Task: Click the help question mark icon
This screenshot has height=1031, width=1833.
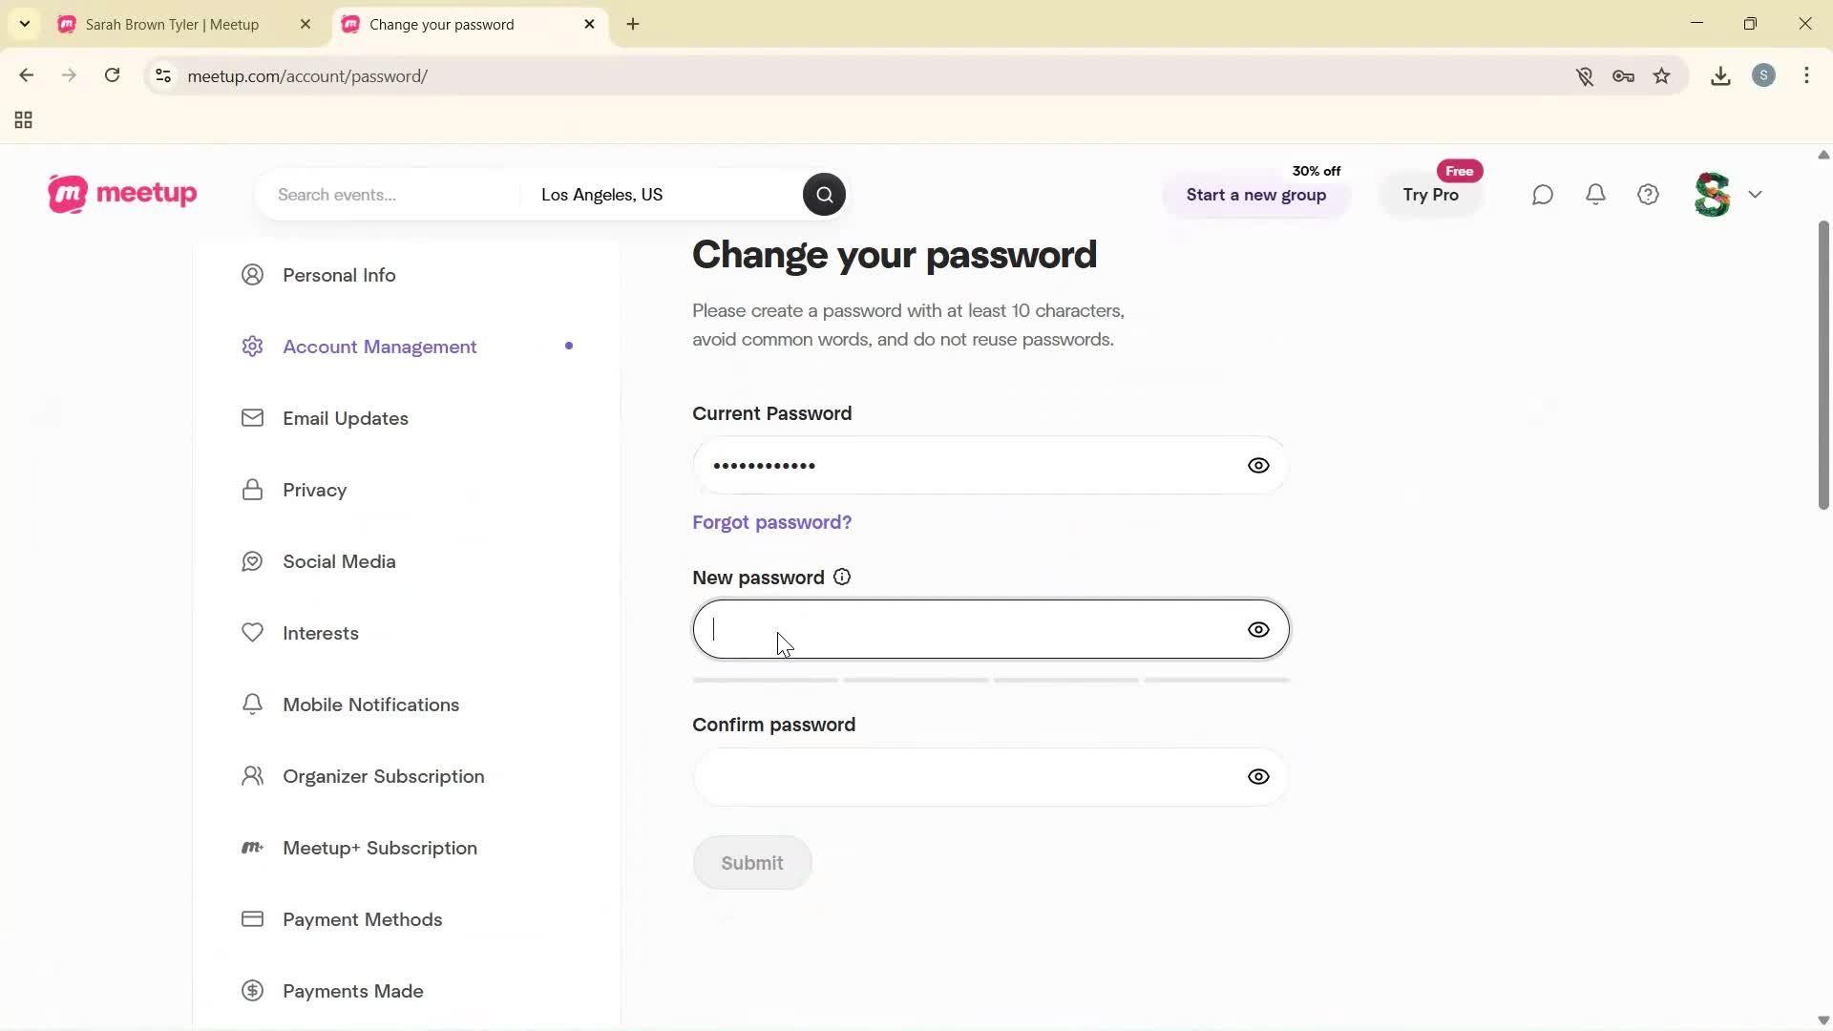Action: pos(1648,194)
